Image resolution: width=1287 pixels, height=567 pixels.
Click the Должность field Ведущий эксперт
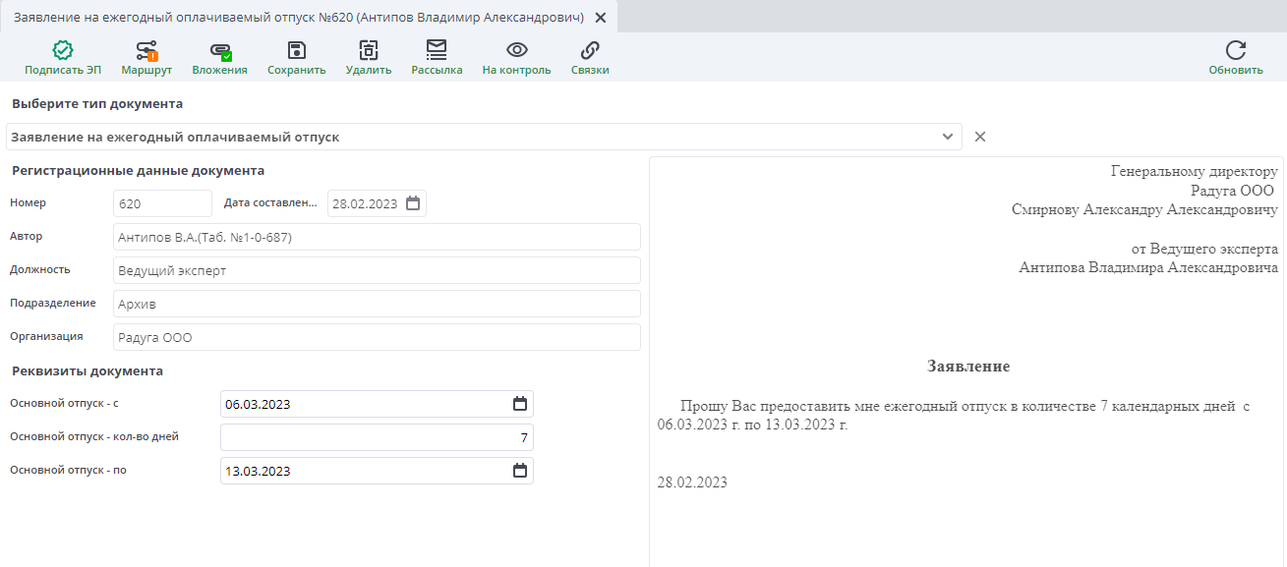point(377,270)
